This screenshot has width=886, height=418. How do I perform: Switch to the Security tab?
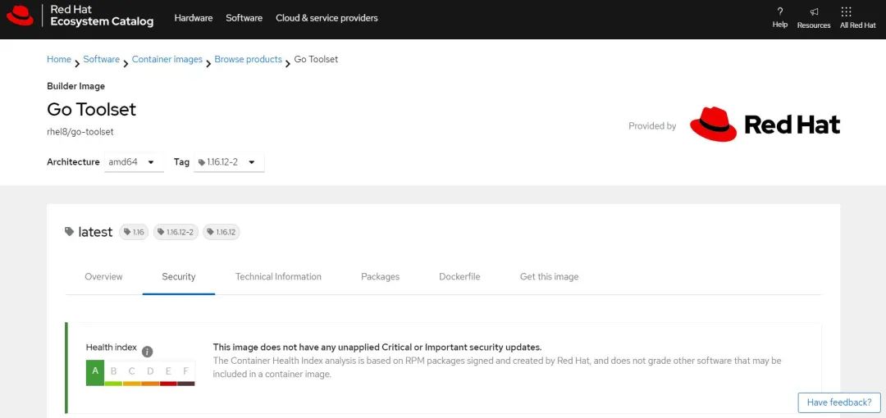(x=179, y=277)
